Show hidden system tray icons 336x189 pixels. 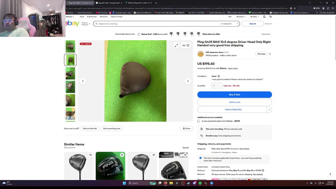click(x=307, y=183)
